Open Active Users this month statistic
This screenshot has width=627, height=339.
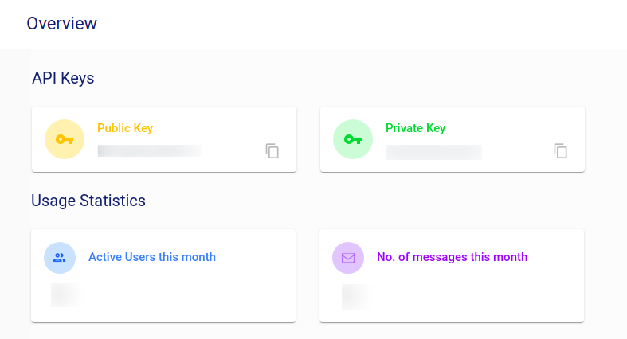tap(152, 257)
